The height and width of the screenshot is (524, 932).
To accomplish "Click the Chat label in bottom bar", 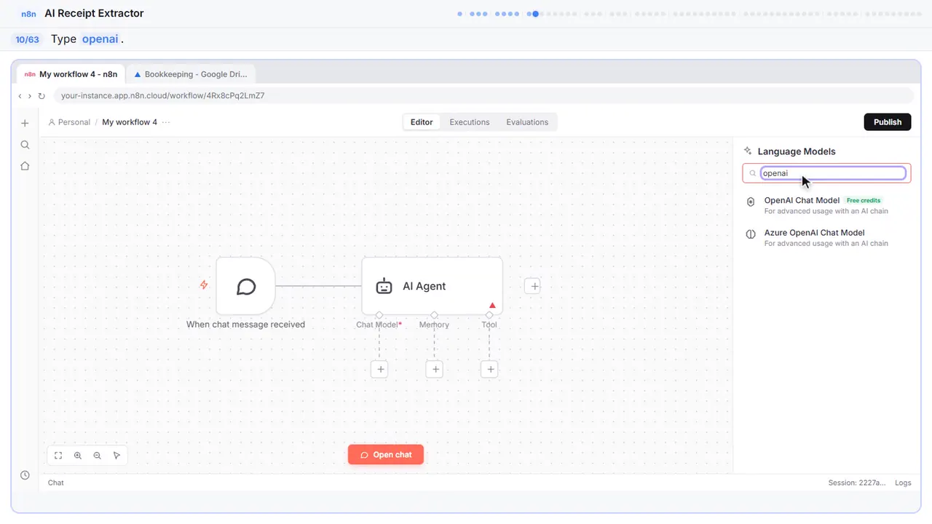I will (56, 483).
